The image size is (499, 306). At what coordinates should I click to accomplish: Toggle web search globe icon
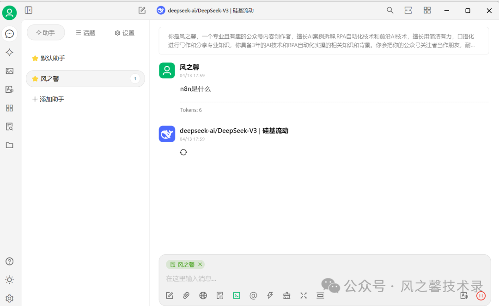click(x=203, y=295)
